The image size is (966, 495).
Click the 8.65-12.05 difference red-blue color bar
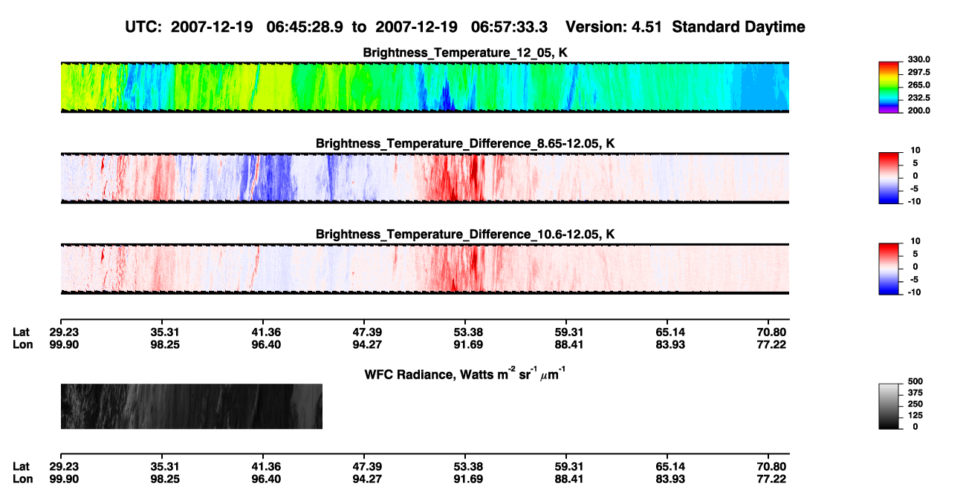890,178
